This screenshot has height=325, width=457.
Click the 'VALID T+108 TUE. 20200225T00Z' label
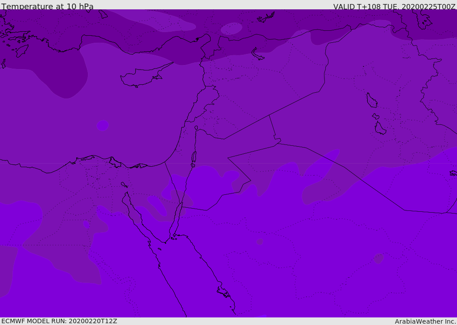(395, 7)
